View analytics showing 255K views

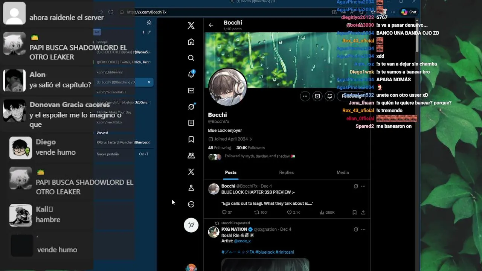(327, 212)
